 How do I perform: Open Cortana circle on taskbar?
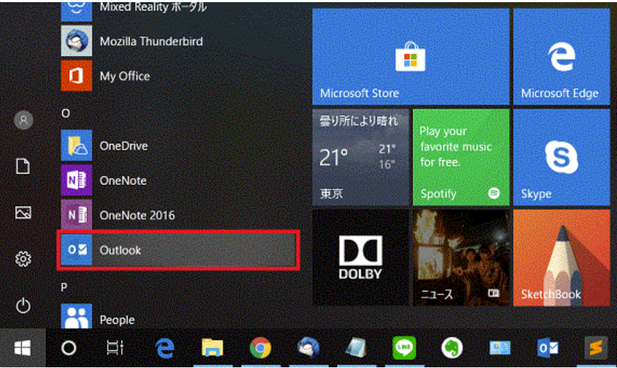69,348
